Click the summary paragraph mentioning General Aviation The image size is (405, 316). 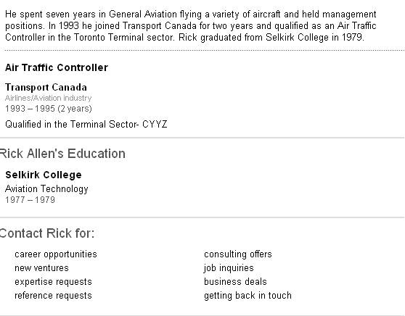click(x=191, y=26)
